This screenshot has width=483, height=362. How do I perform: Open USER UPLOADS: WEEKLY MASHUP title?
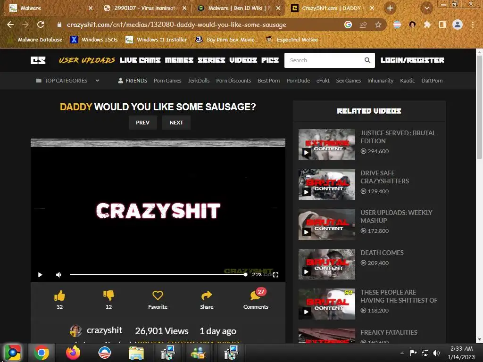tap(396, 217)
